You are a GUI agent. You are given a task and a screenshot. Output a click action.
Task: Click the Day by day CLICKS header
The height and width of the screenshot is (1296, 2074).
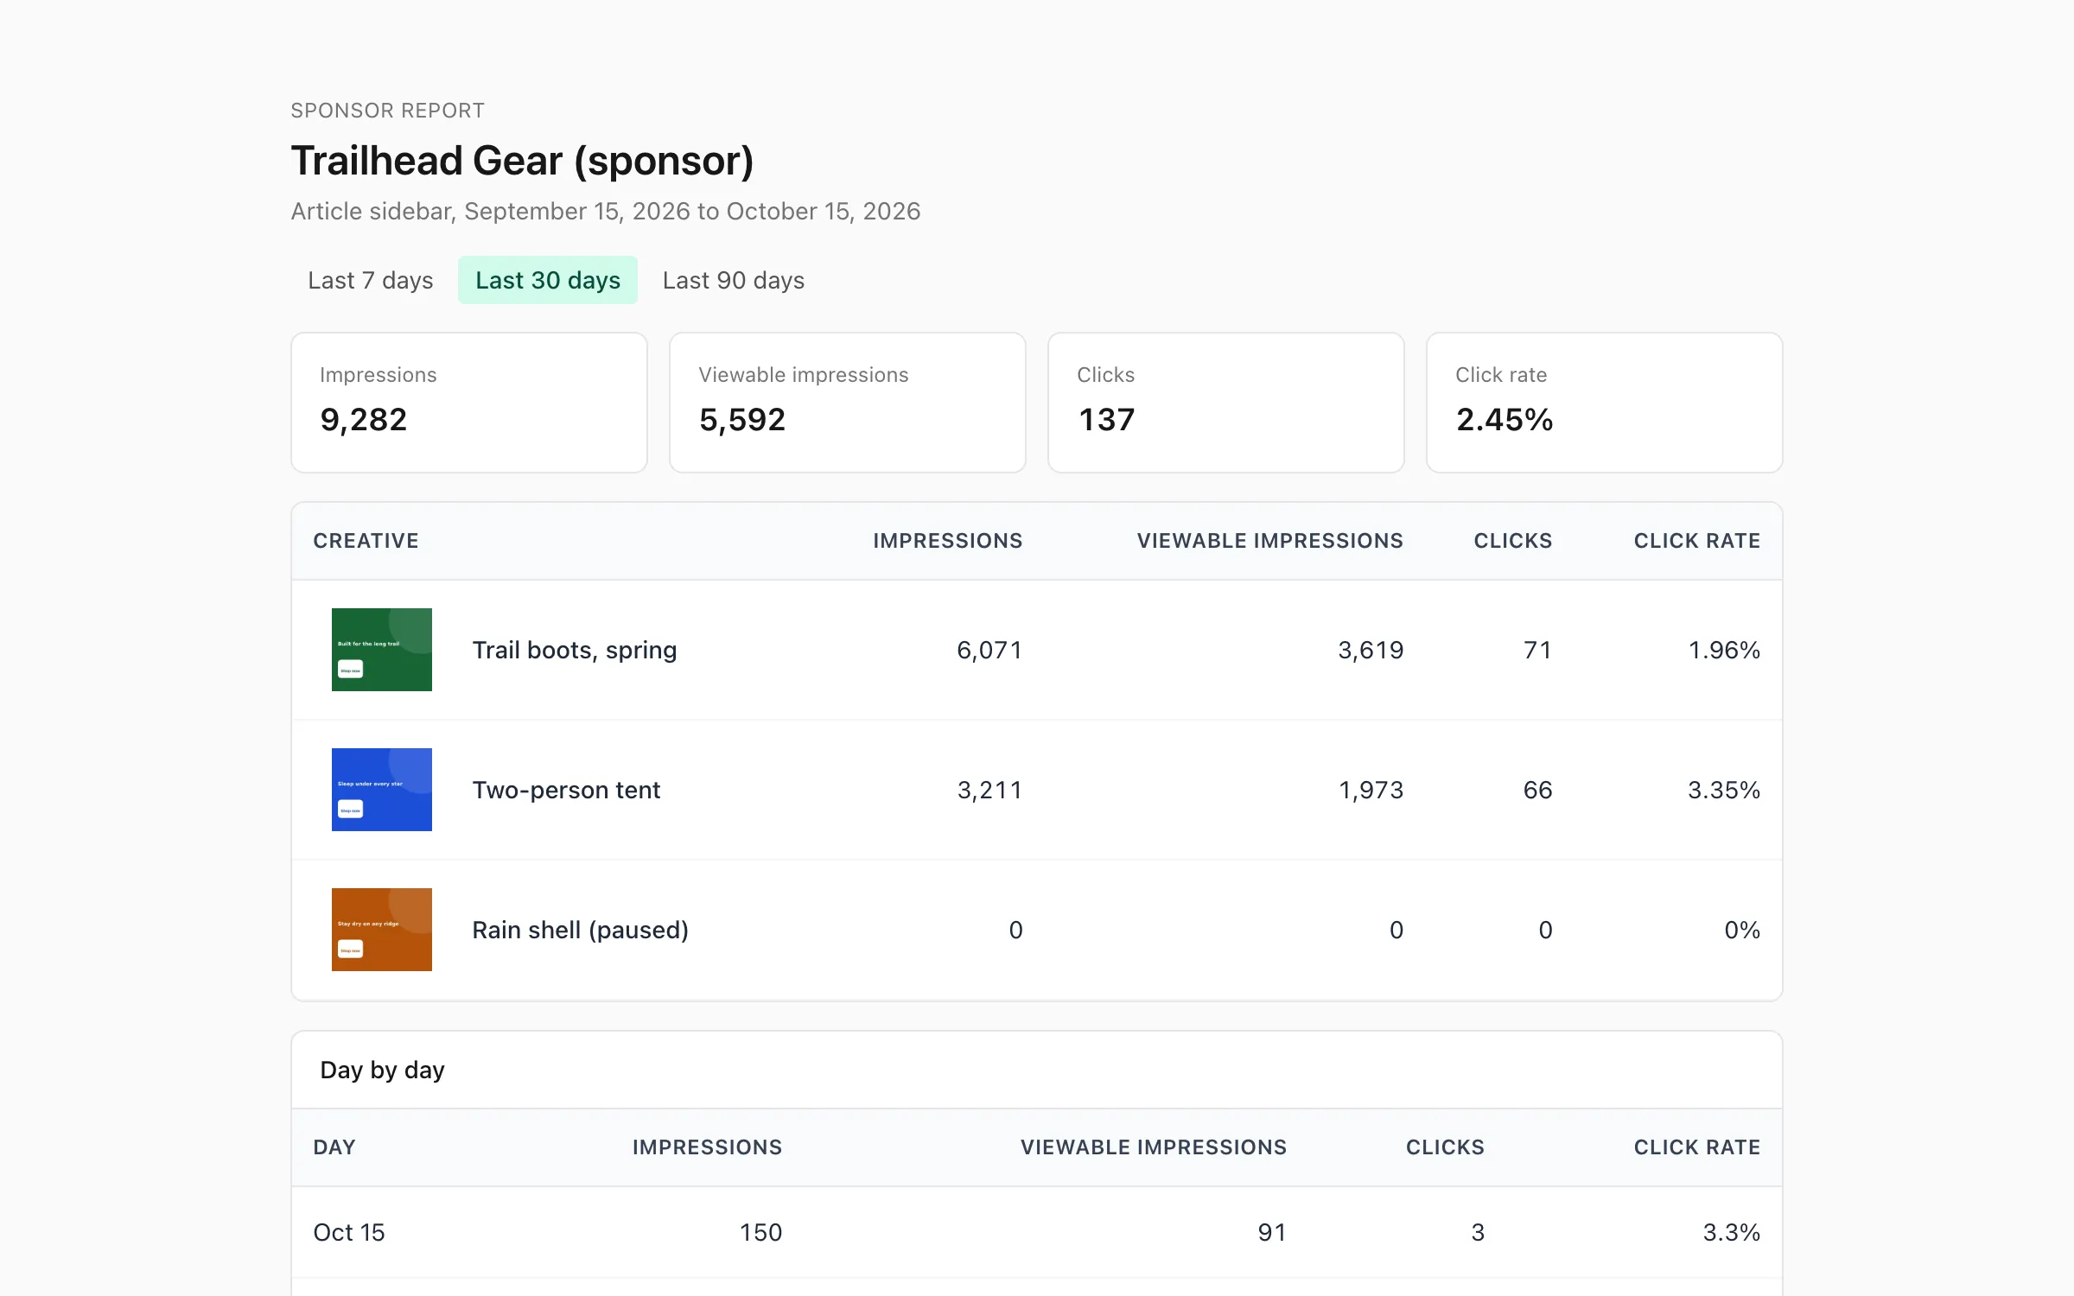(1445, 1147)
